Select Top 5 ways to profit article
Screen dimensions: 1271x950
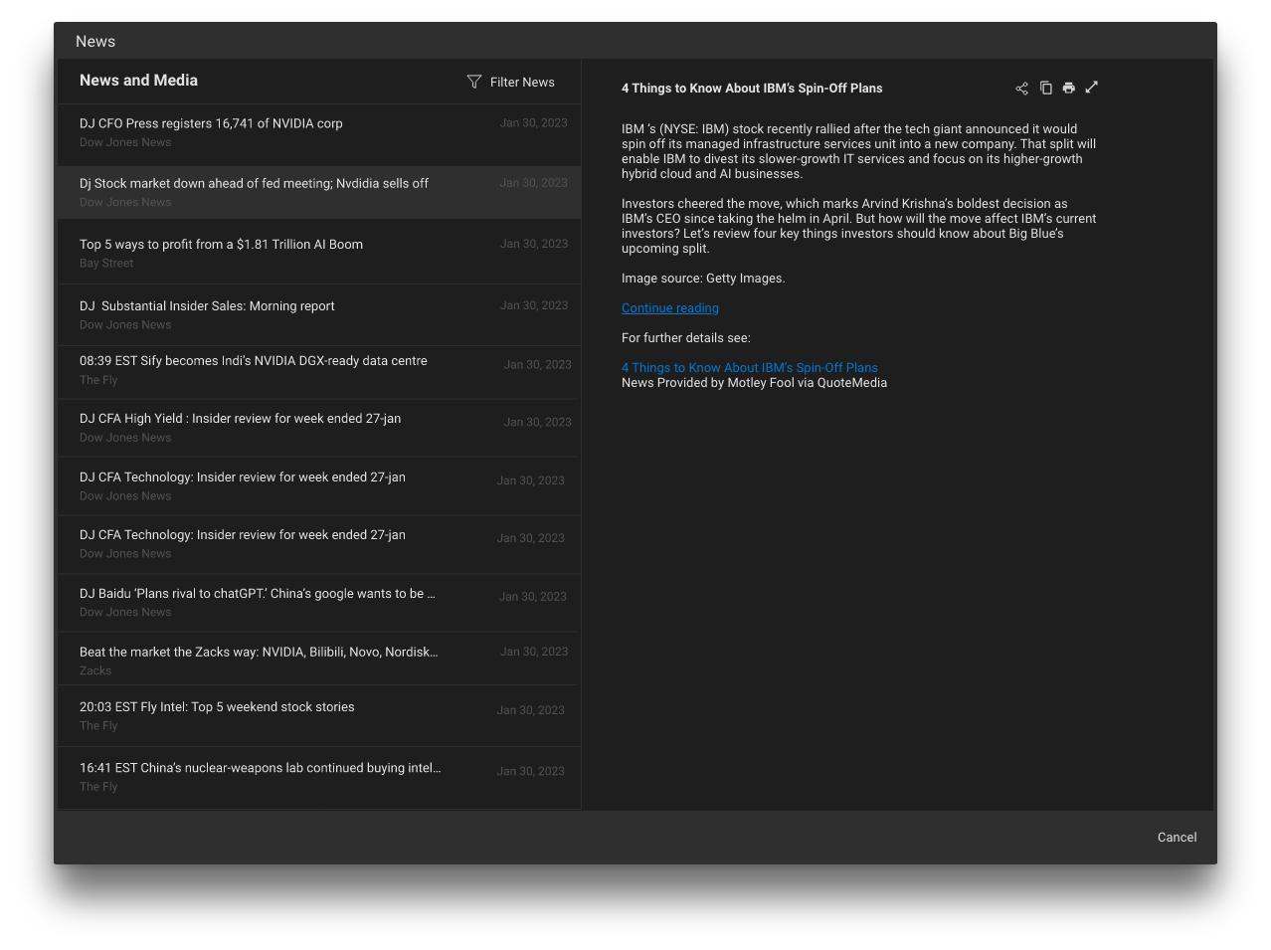tap(221, 245)
